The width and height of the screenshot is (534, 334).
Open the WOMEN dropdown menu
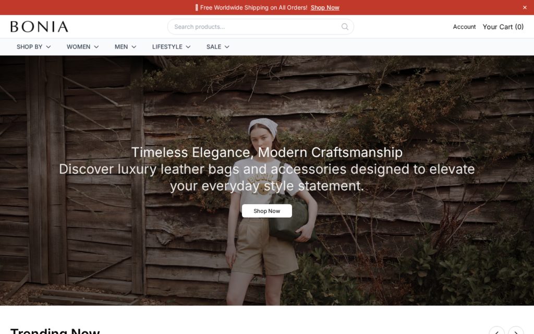click(x=83, y=46)
